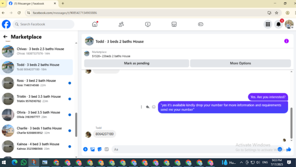The width and height of the screenshot is (296, 167).
Task: Click the Chrome profile icon
Action: 287,13
